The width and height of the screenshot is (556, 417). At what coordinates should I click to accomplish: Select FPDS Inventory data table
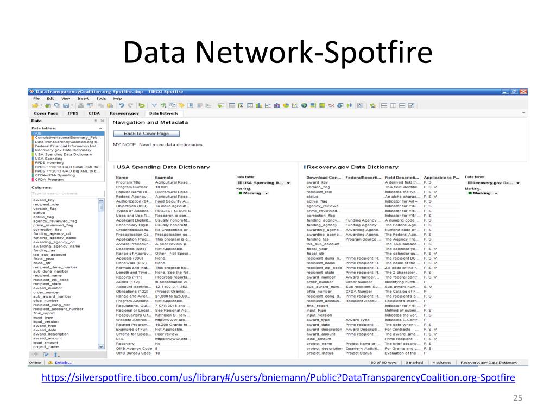point(68,163)
